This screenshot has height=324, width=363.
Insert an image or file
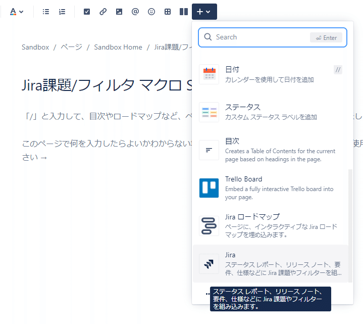[x=119, y=12]
